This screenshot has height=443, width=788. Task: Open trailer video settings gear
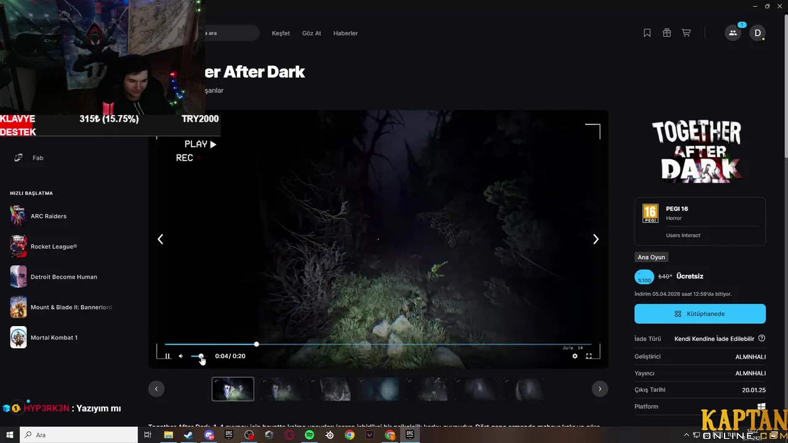(575, 356)
